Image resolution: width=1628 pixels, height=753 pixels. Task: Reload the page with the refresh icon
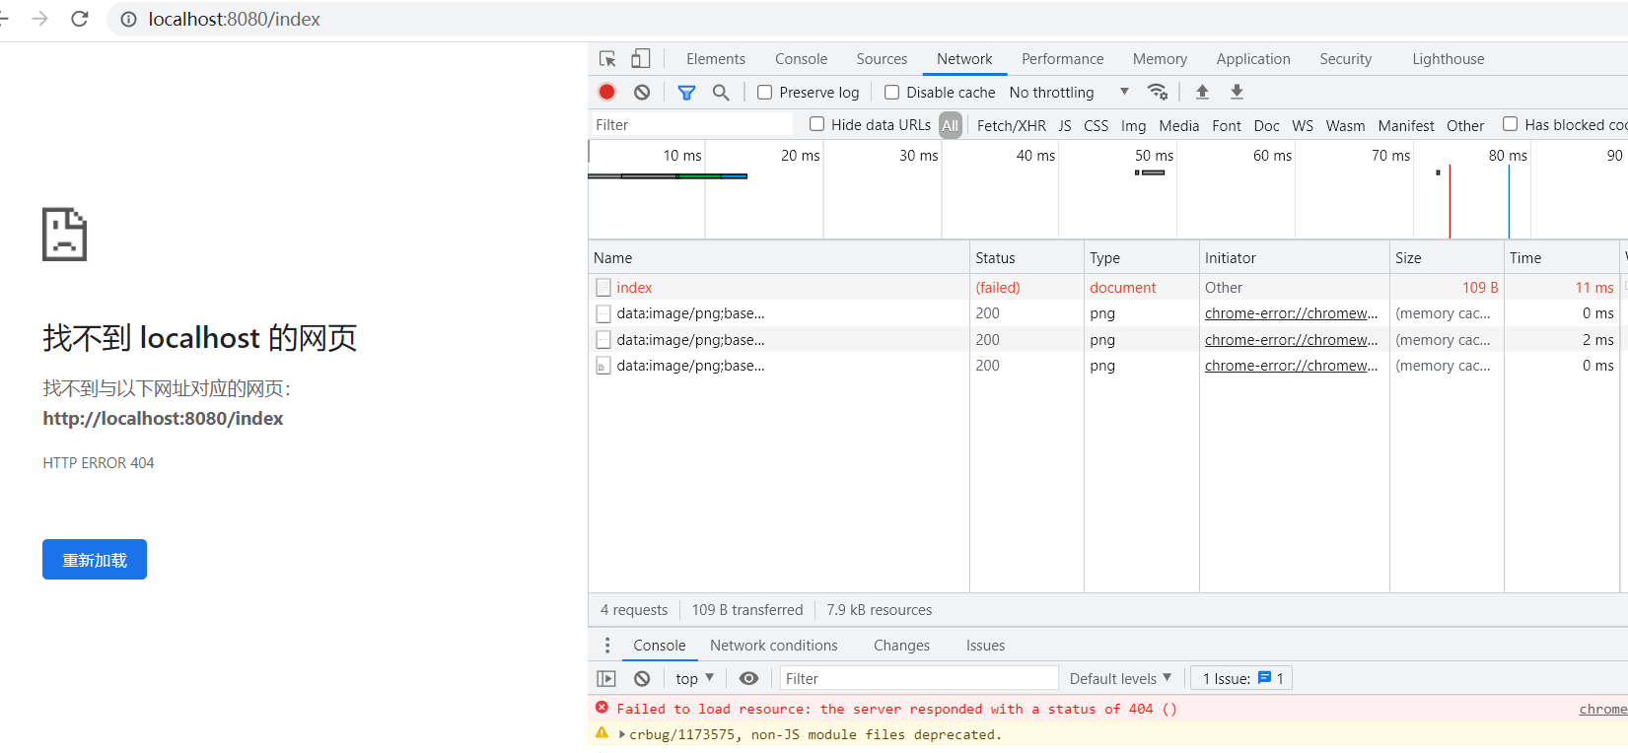(x=80, y=19)
